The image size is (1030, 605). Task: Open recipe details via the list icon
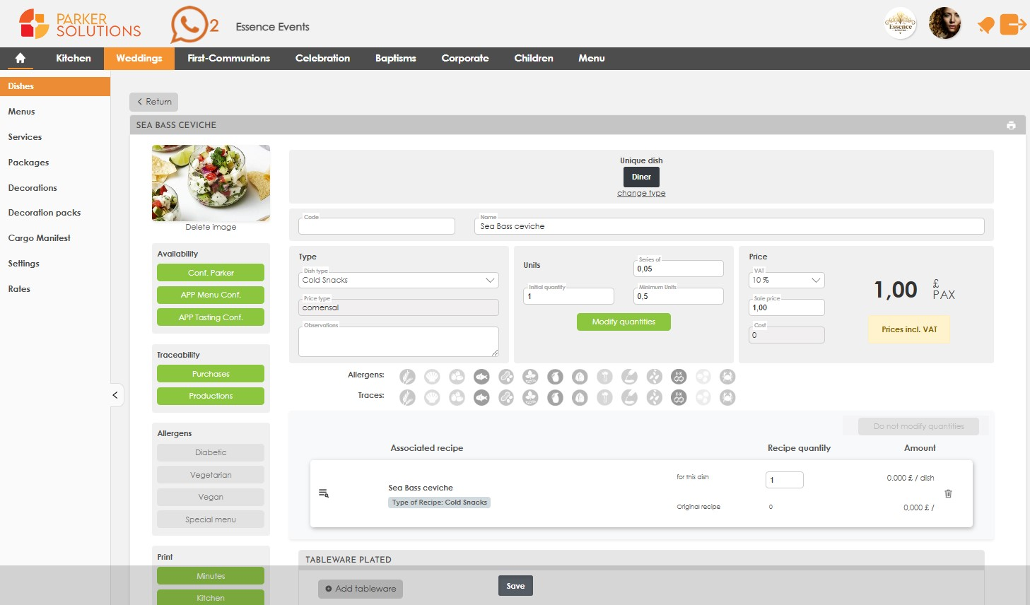pos(323,493)
